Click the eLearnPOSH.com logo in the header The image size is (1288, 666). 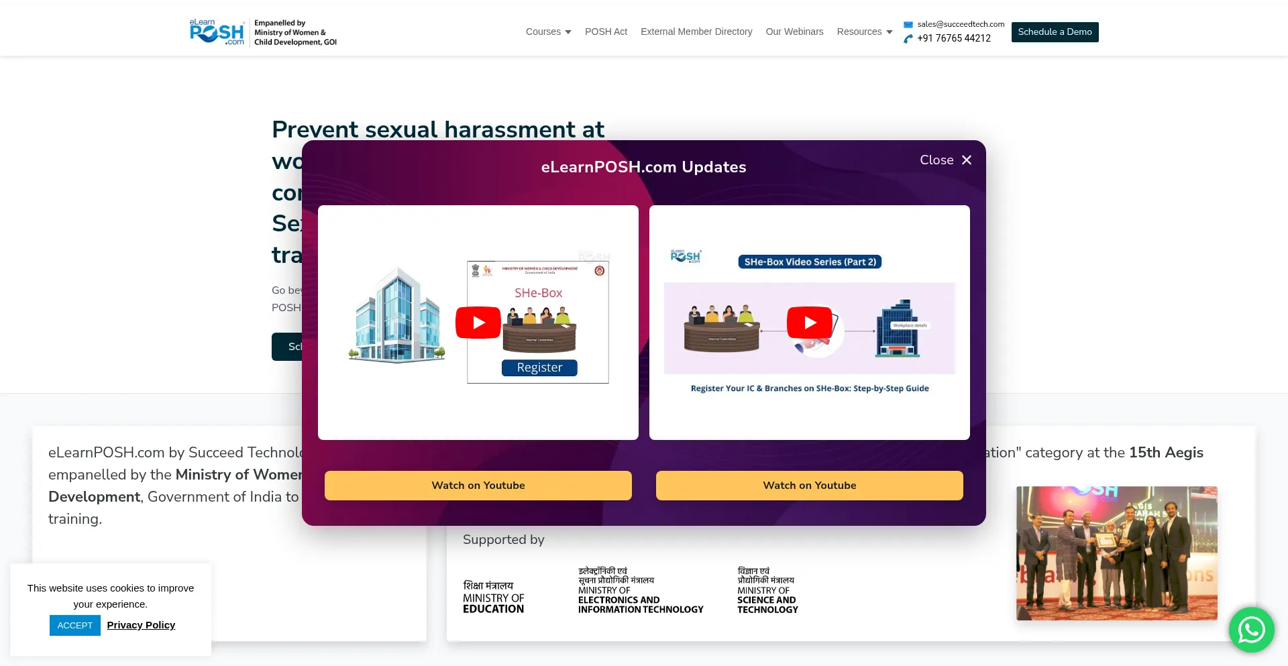click(x=217, y=32)
